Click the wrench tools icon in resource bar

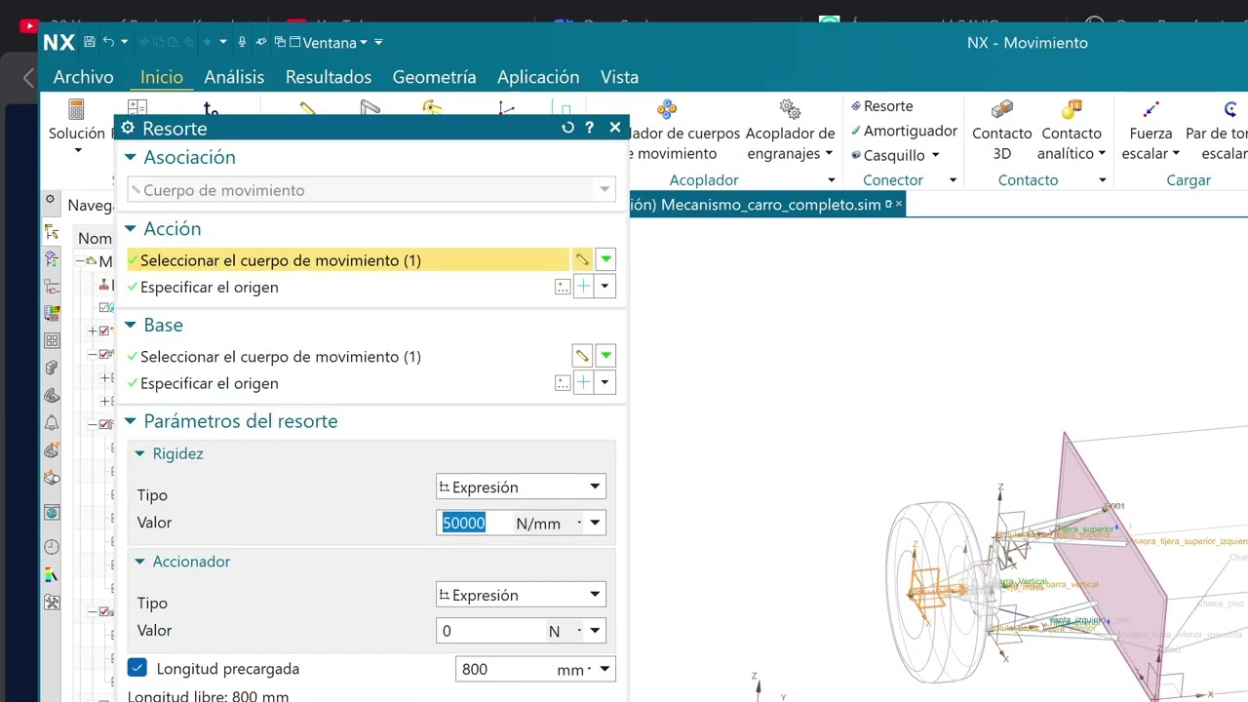52,603
